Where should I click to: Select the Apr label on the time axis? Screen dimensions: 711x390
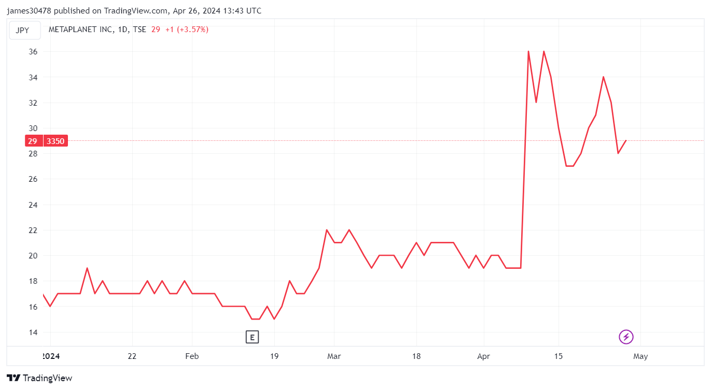pos(483,356)
